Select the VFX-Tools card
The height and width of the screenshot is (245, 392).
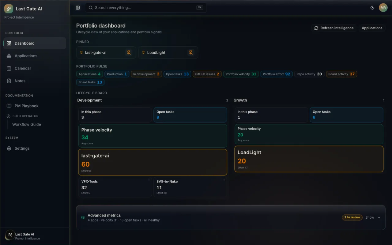tap(115, 187)
